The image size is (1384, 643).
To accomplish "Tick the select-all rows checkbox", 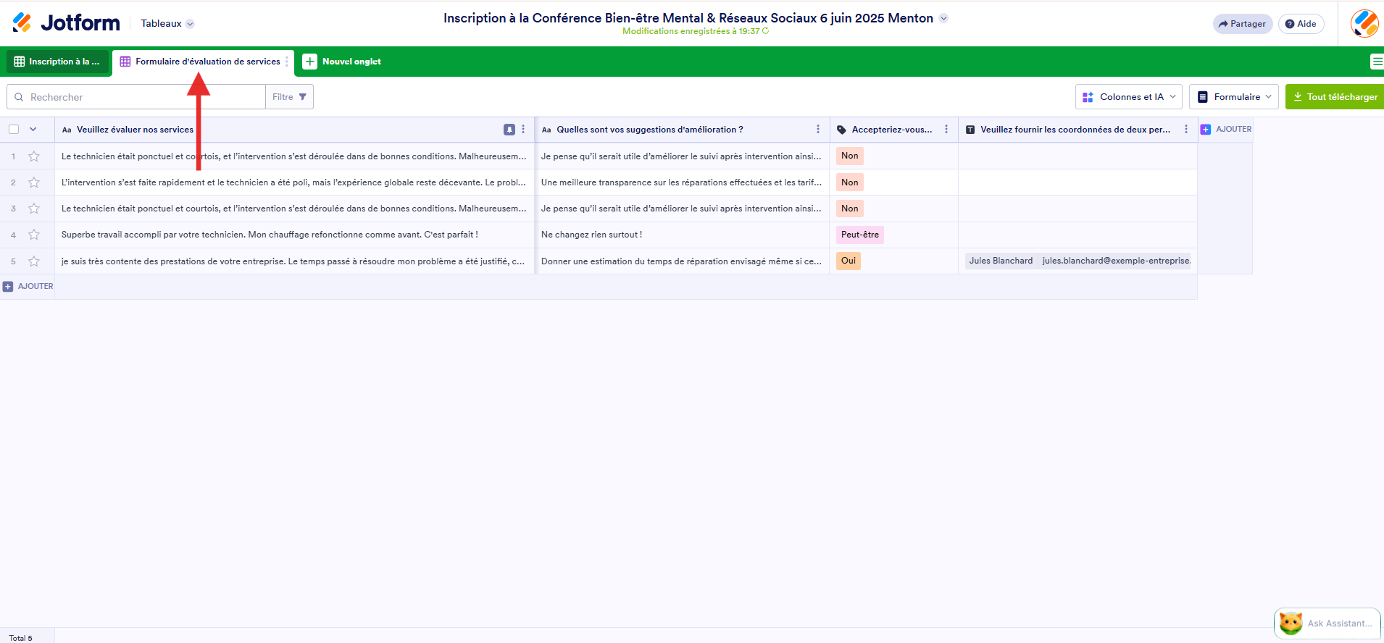I will pos(14,130).
